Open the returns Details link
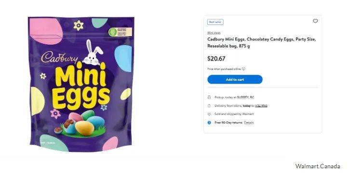This screenshot has height=174, width=349. [249, 123]
